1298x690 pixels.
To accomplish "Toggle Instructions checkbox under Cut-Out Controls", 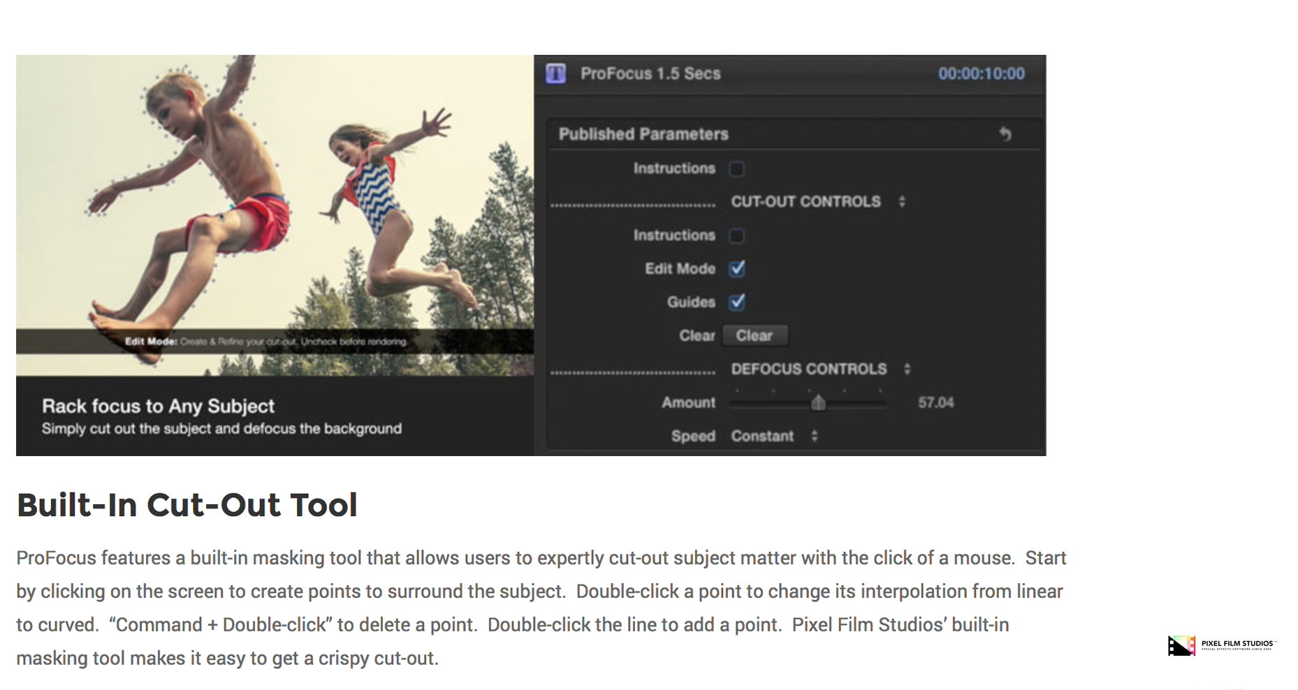I will [736, 236].
